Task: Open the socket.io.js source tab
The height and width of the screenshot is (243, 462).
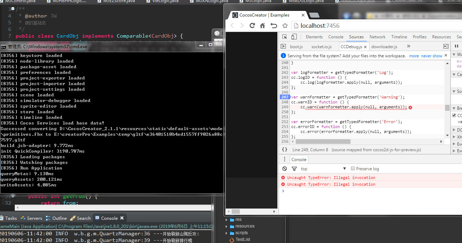Action: click(x=321, y=47)
